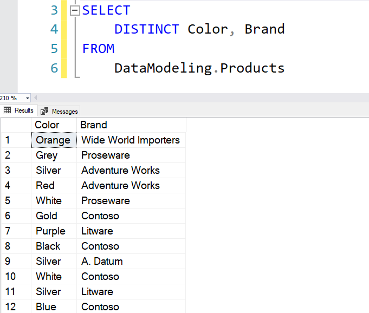This screenshot has width=369, height=313.
Task: Click the FROM keyword in line 5
Action: pyautogui.click(x=98, y=49)
